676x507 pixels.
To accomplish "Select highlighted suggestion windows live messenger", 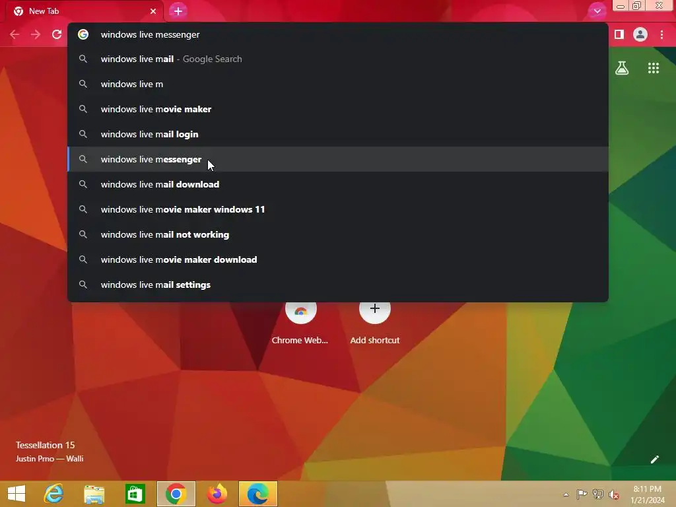I will coord(338,159).
